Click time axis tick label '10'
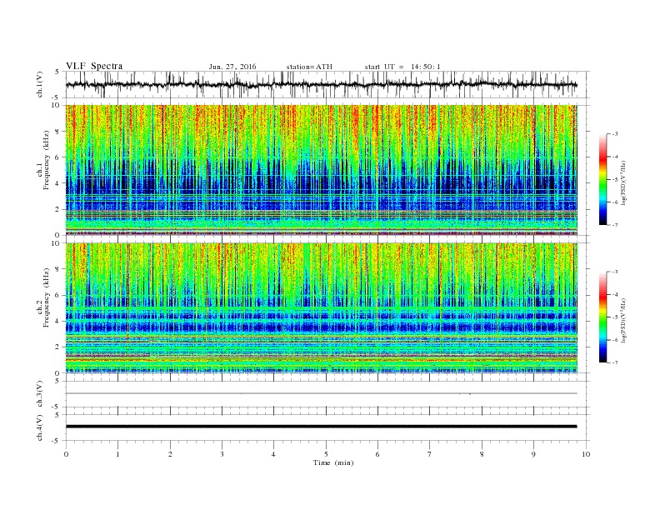 pyautogui.click(x=586, y=454)
